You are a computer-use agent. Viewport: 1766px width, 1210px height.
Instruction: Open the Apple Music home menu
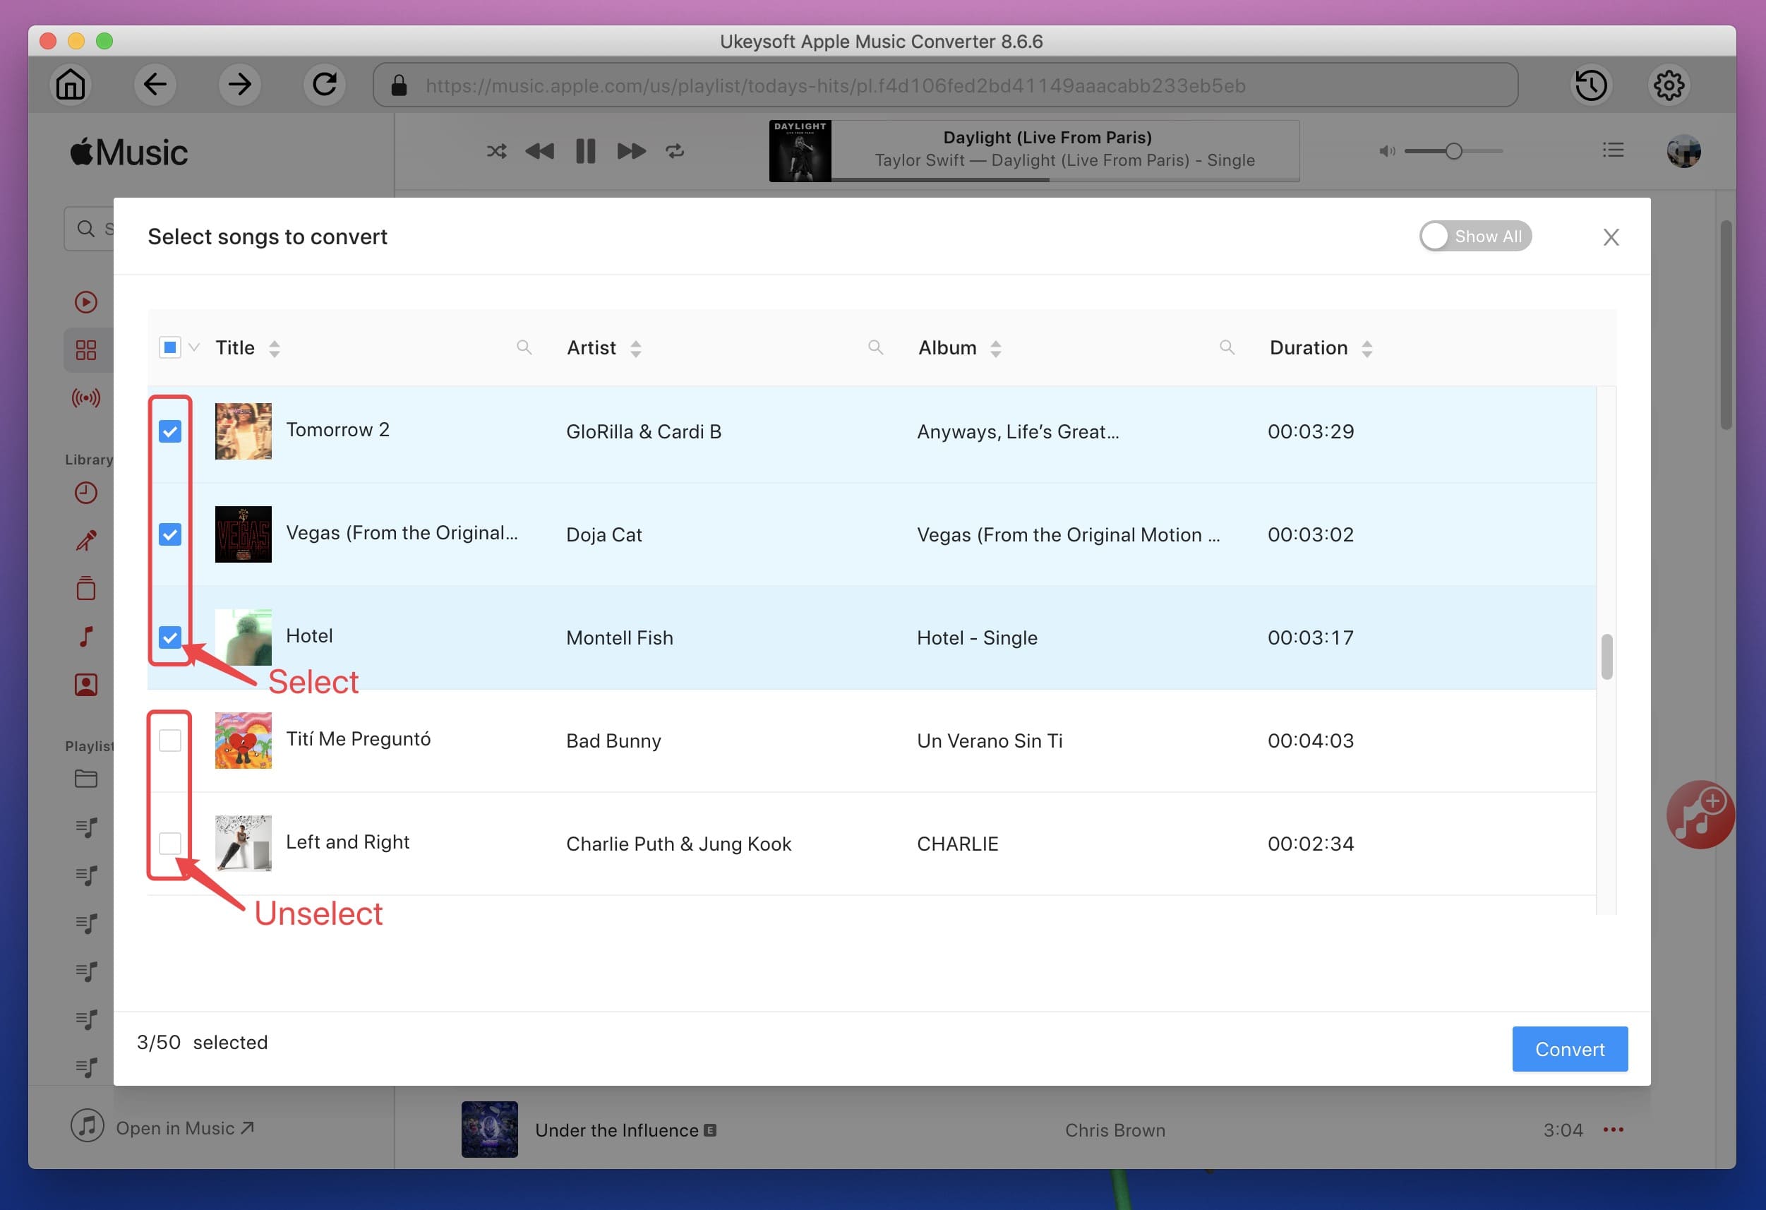(71, 83)
